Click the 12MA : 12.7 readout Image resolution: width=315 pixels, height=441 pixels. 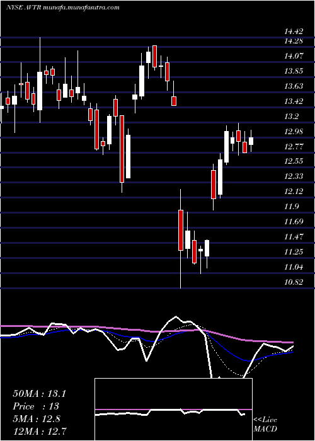(40, 431)
